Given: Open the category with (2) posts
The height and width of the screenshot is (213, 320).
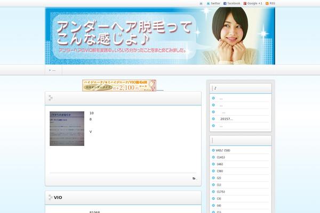Looking at the screenshot, I should [x=219, y=178].
